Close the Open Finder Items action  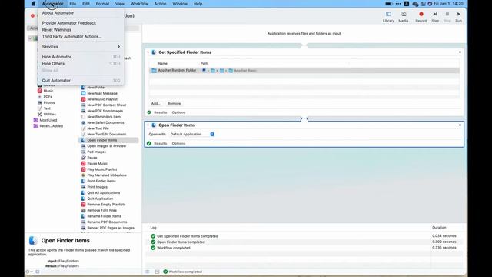(460, 125)
